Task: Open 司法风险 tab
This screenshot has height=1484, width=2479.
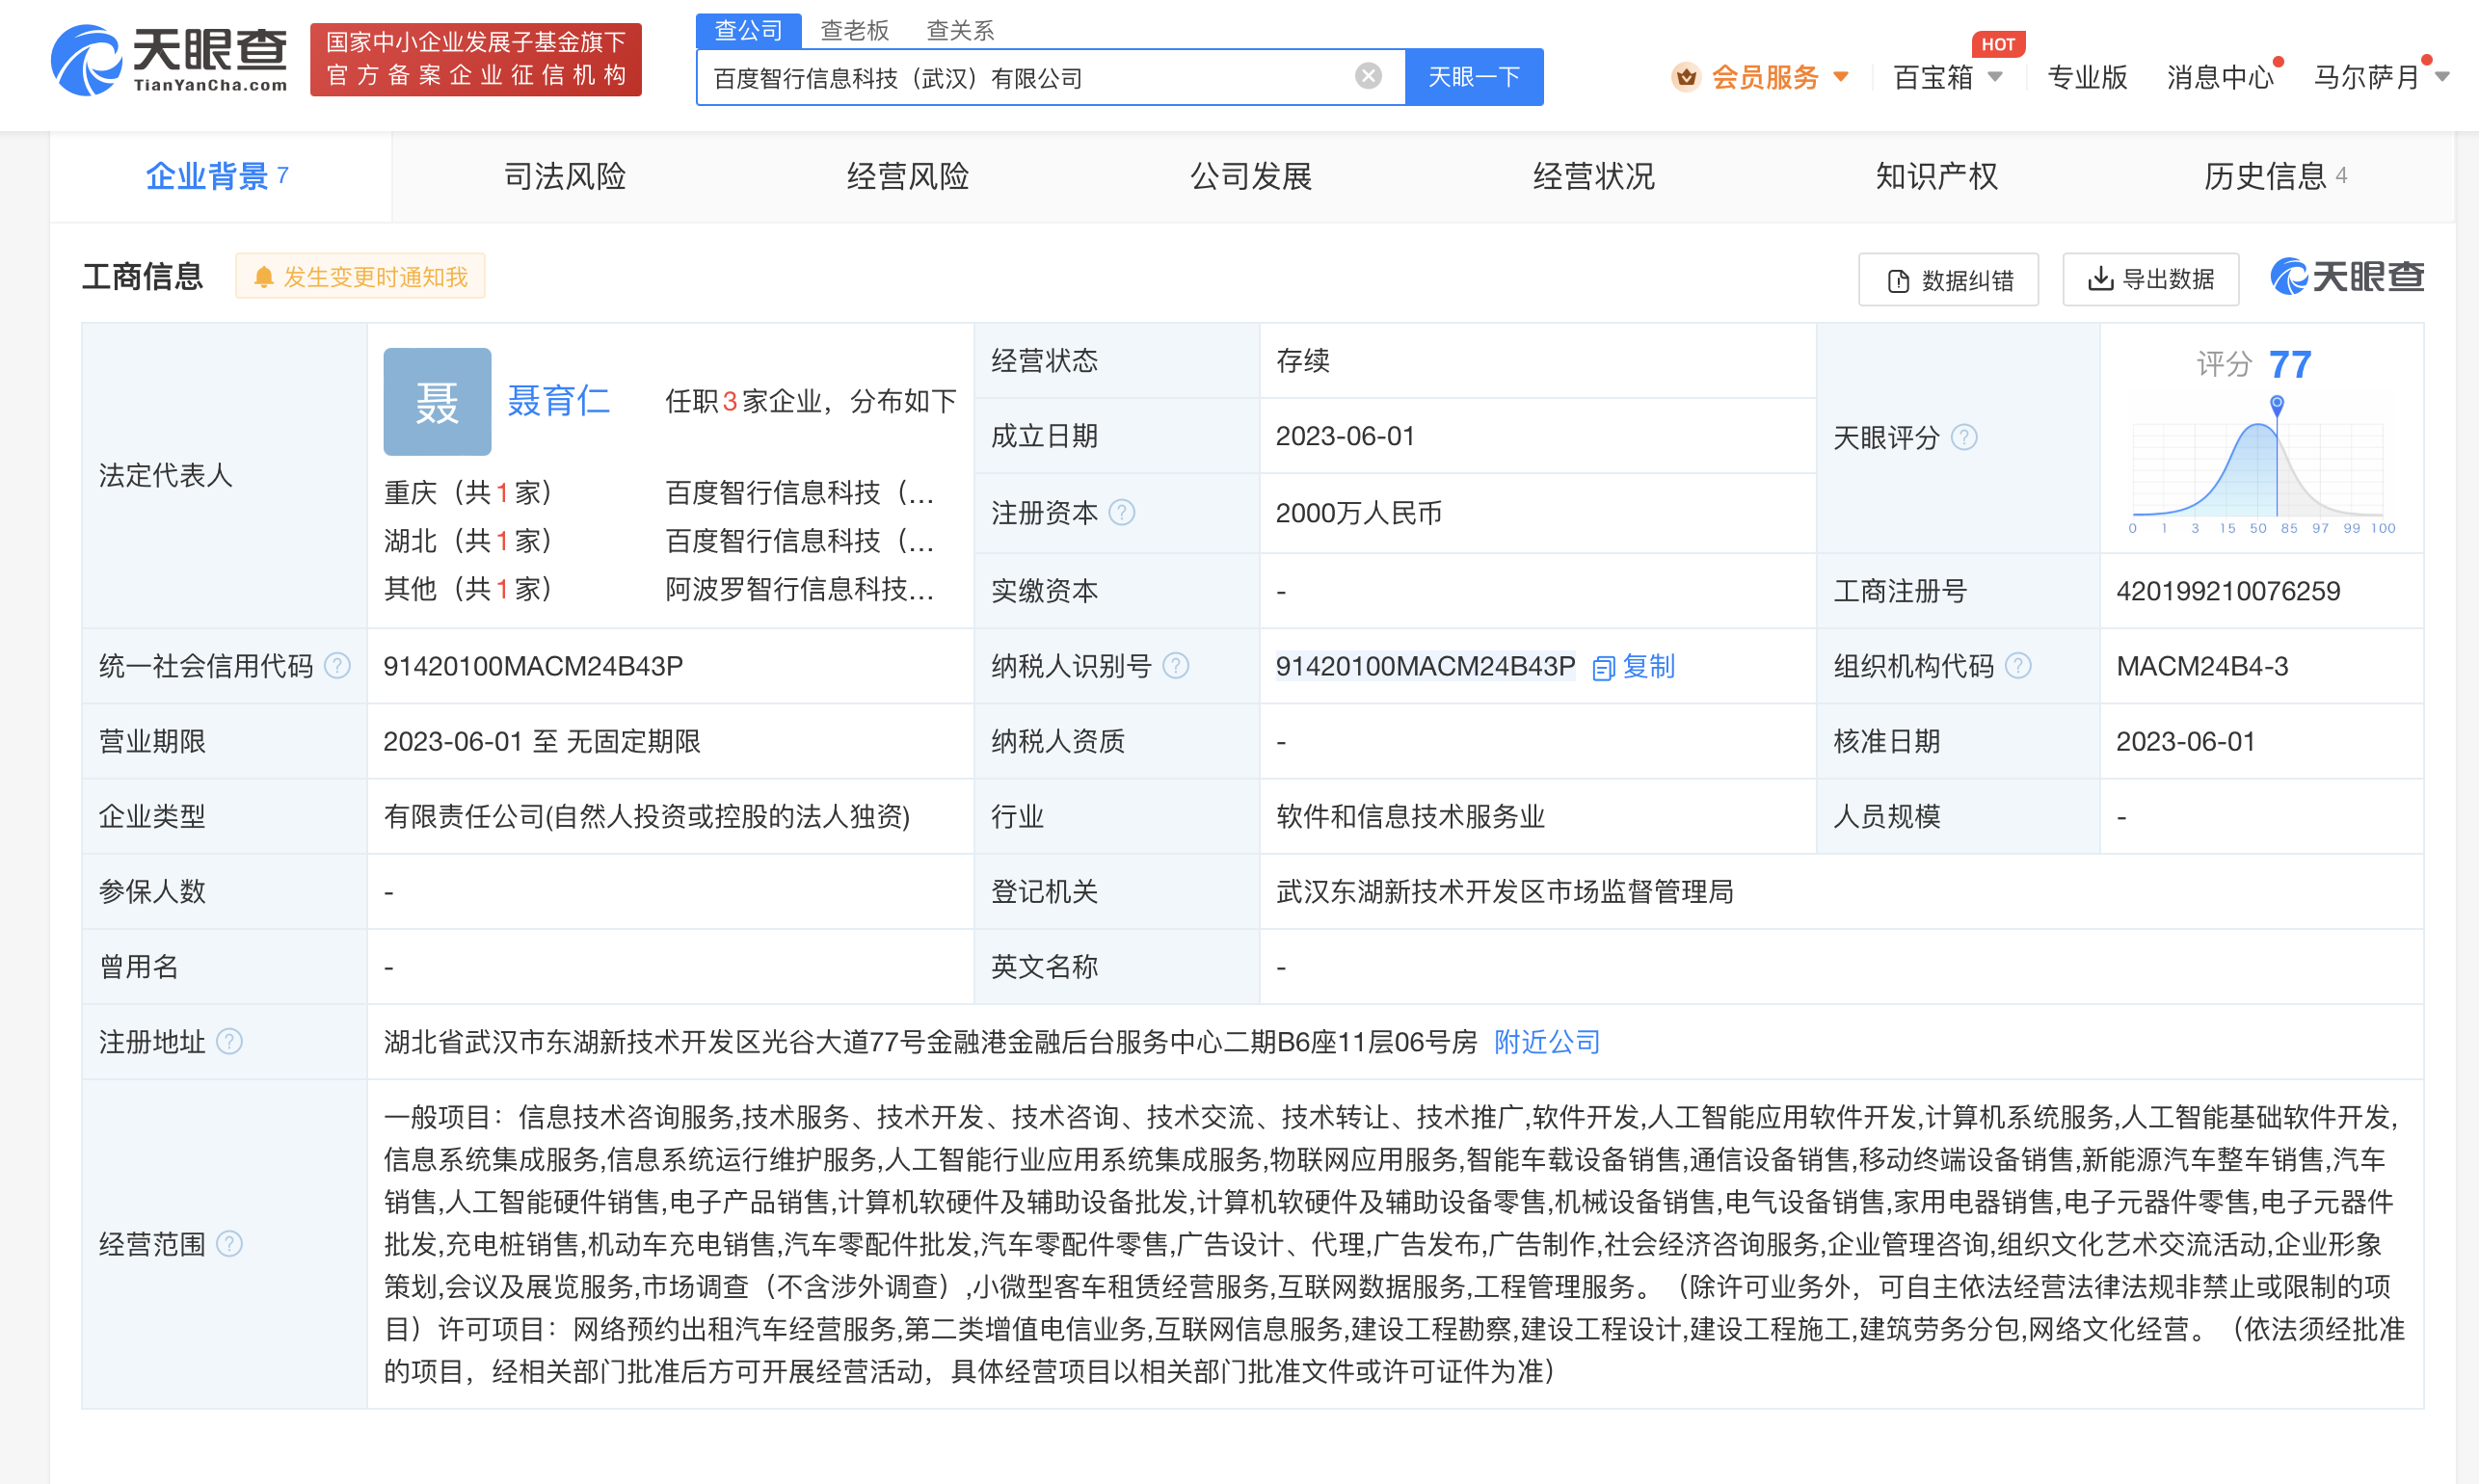Action: (565, 176)
